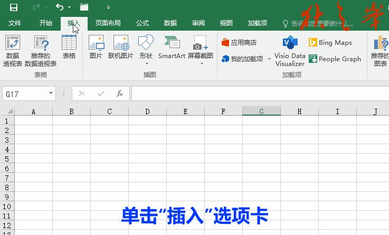The width and height of the screenshot is (389, 235).
Task: Open the Bing Maps add-in
Action: [x=330, y=42]
